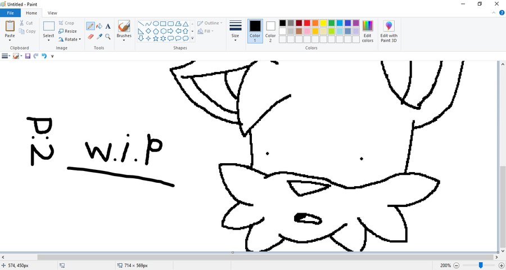Choose the Line shape
The width and height of the screenshot is (506, 270).
click(141, 24)
